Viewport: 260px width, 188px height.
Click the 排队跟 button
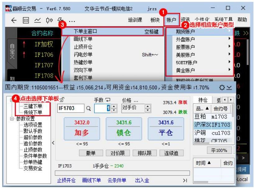[x=144, y=153]
